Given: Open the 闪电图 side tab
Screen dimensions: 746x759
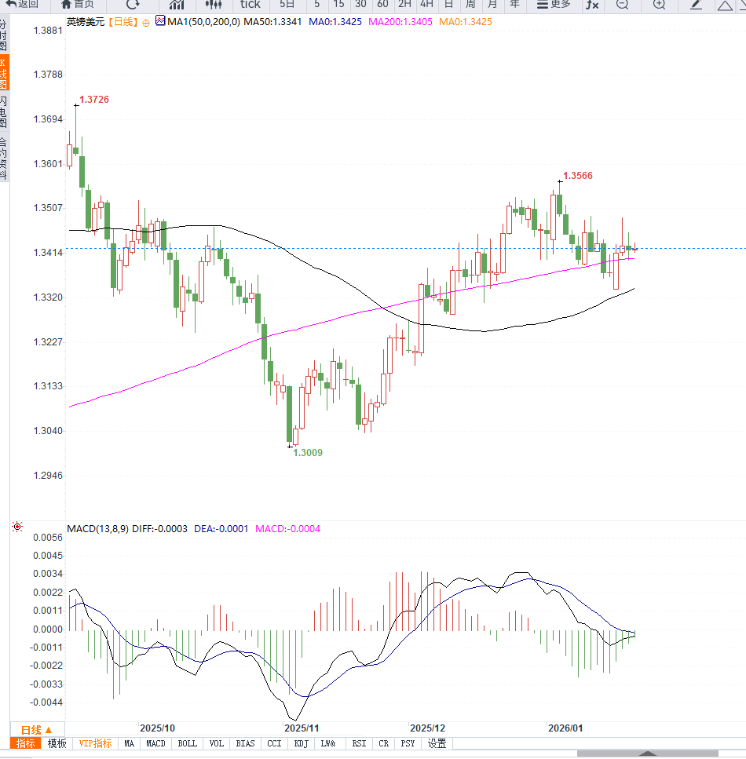Looking at the screenshot, I should click(4, 111).
